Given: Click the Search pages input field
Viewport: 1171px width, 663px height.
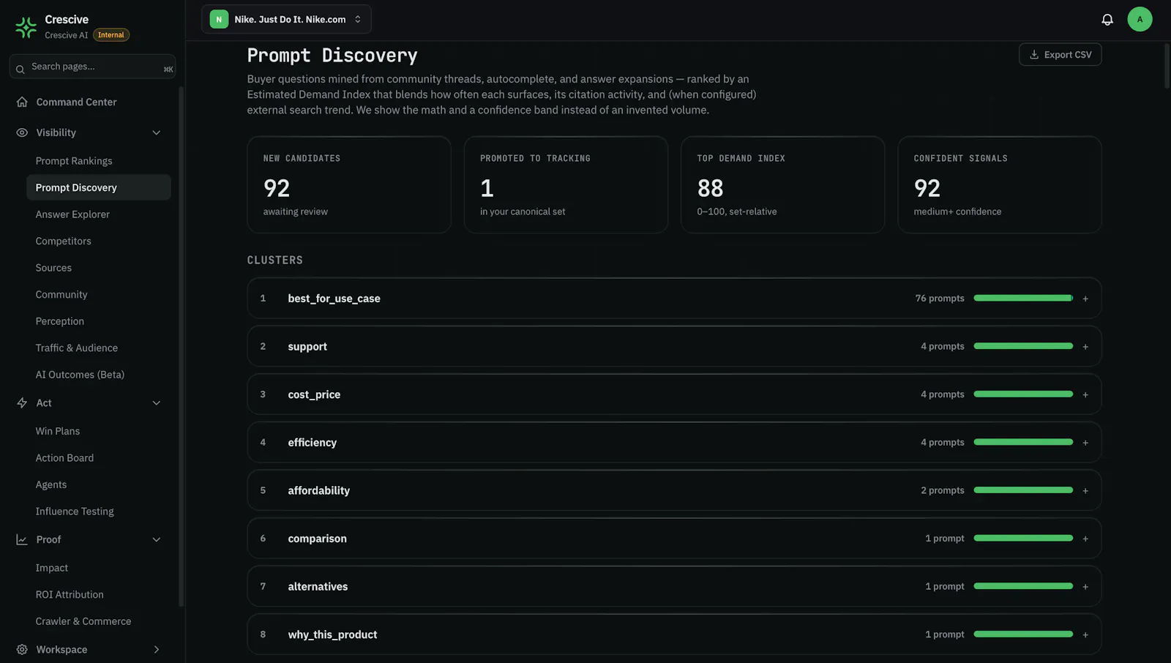Looking at the screenshot, I should pos(92,67).
